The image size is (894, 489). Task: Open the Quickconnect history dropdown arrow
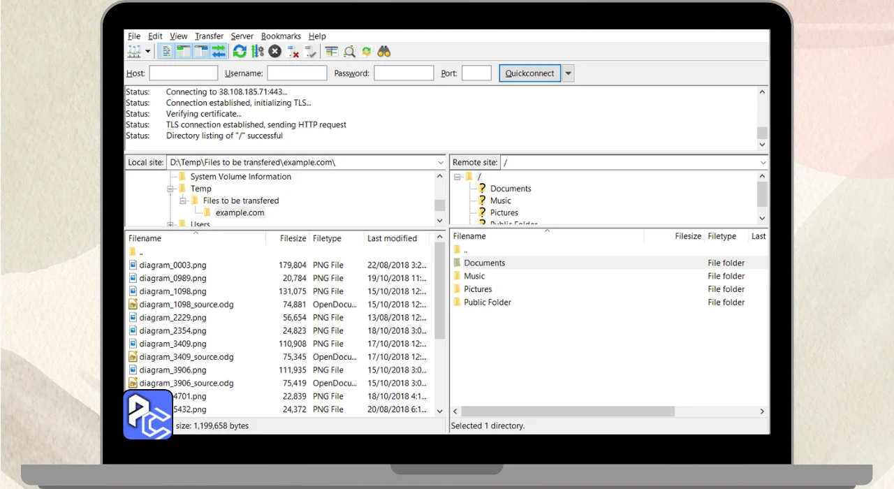pyautogui.click(x=568, y=73)
